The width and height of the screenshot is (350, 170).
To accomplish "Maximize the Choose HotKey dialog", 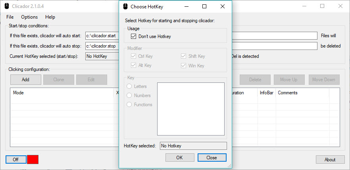I will [204, 6].
